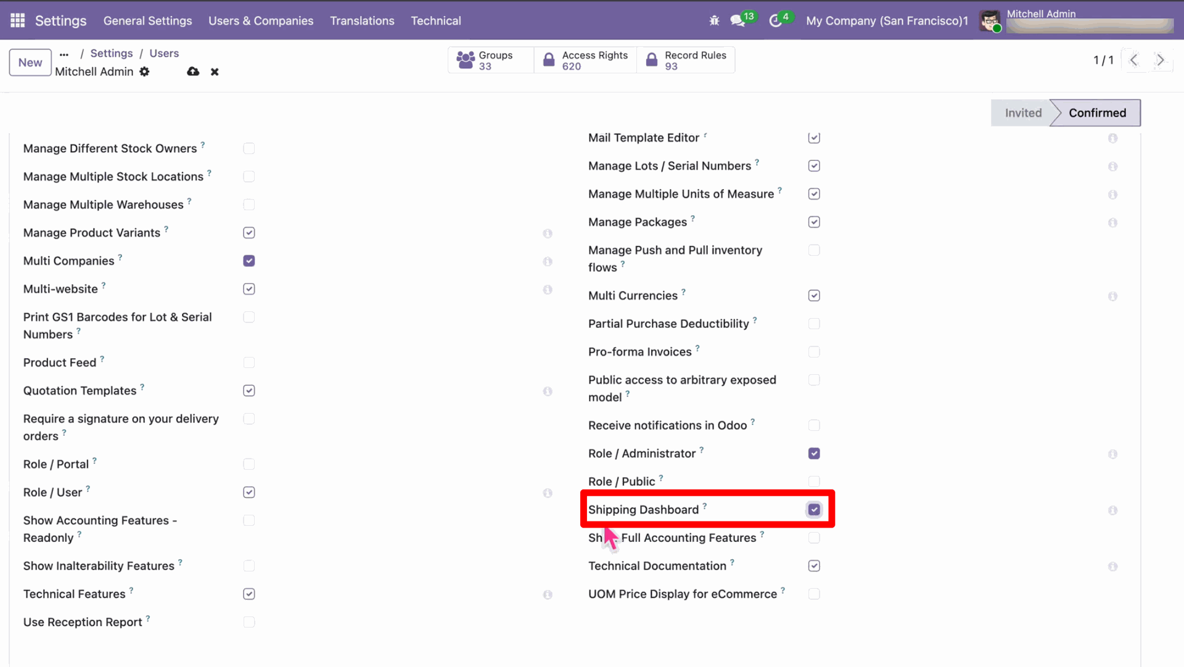Check the Use Reception Report checkbox
This screenshot has height=667, width=1184.
point(249,623)
